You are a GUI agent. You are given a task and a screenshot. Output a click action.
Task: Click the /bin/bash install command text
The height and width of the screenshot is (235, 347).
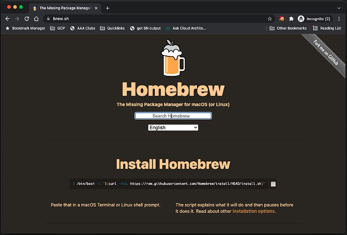(x=169, y=184)
